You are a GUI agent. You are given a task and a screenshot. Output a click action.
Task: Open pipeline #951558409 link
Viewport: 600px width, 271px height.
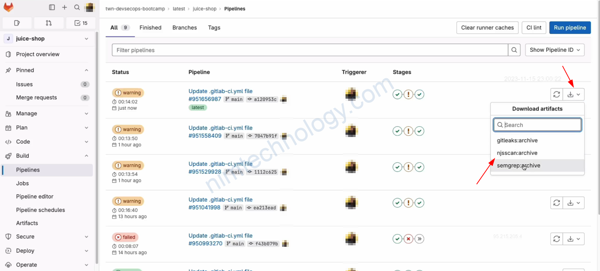tap(205, 136)
